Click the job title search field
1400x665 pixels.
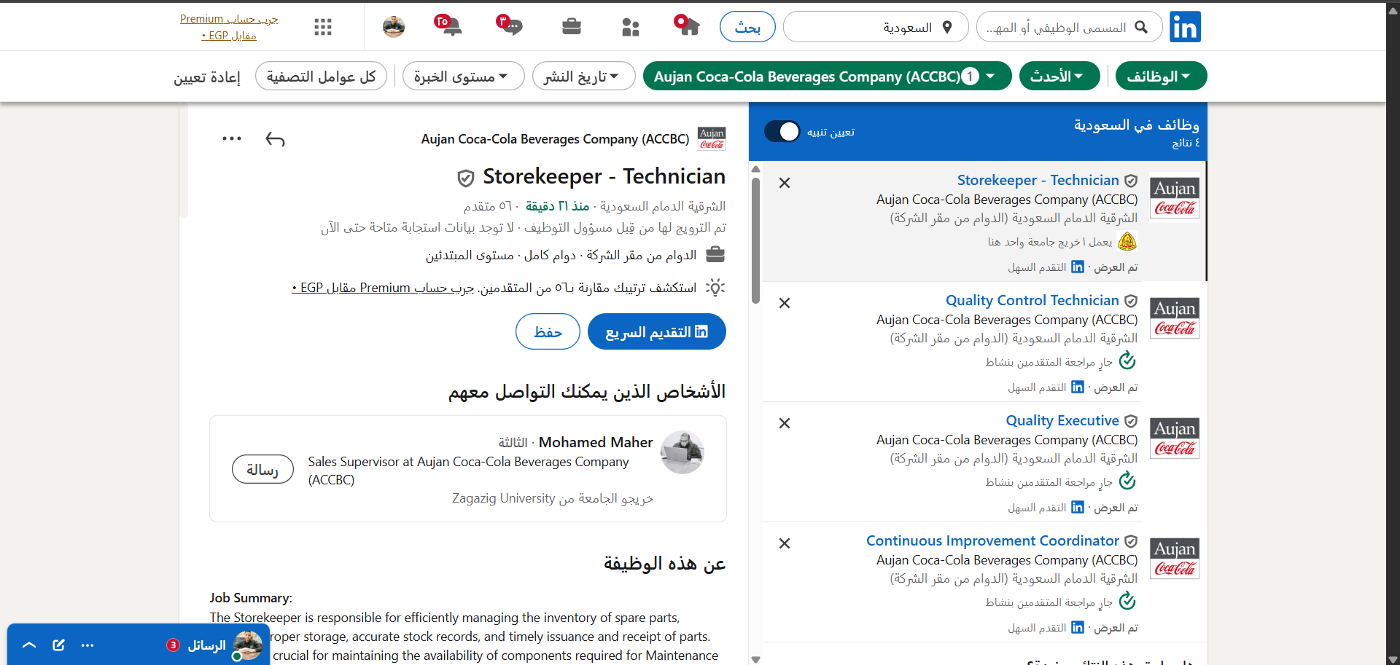[x=1070, y=27]
